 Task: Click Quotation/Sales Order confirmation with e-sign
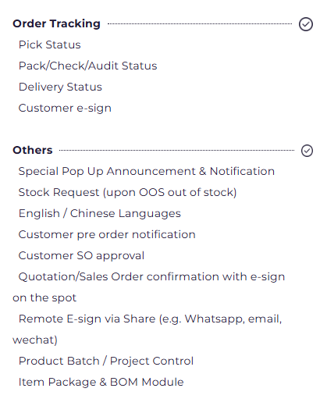tap(151, 277)
